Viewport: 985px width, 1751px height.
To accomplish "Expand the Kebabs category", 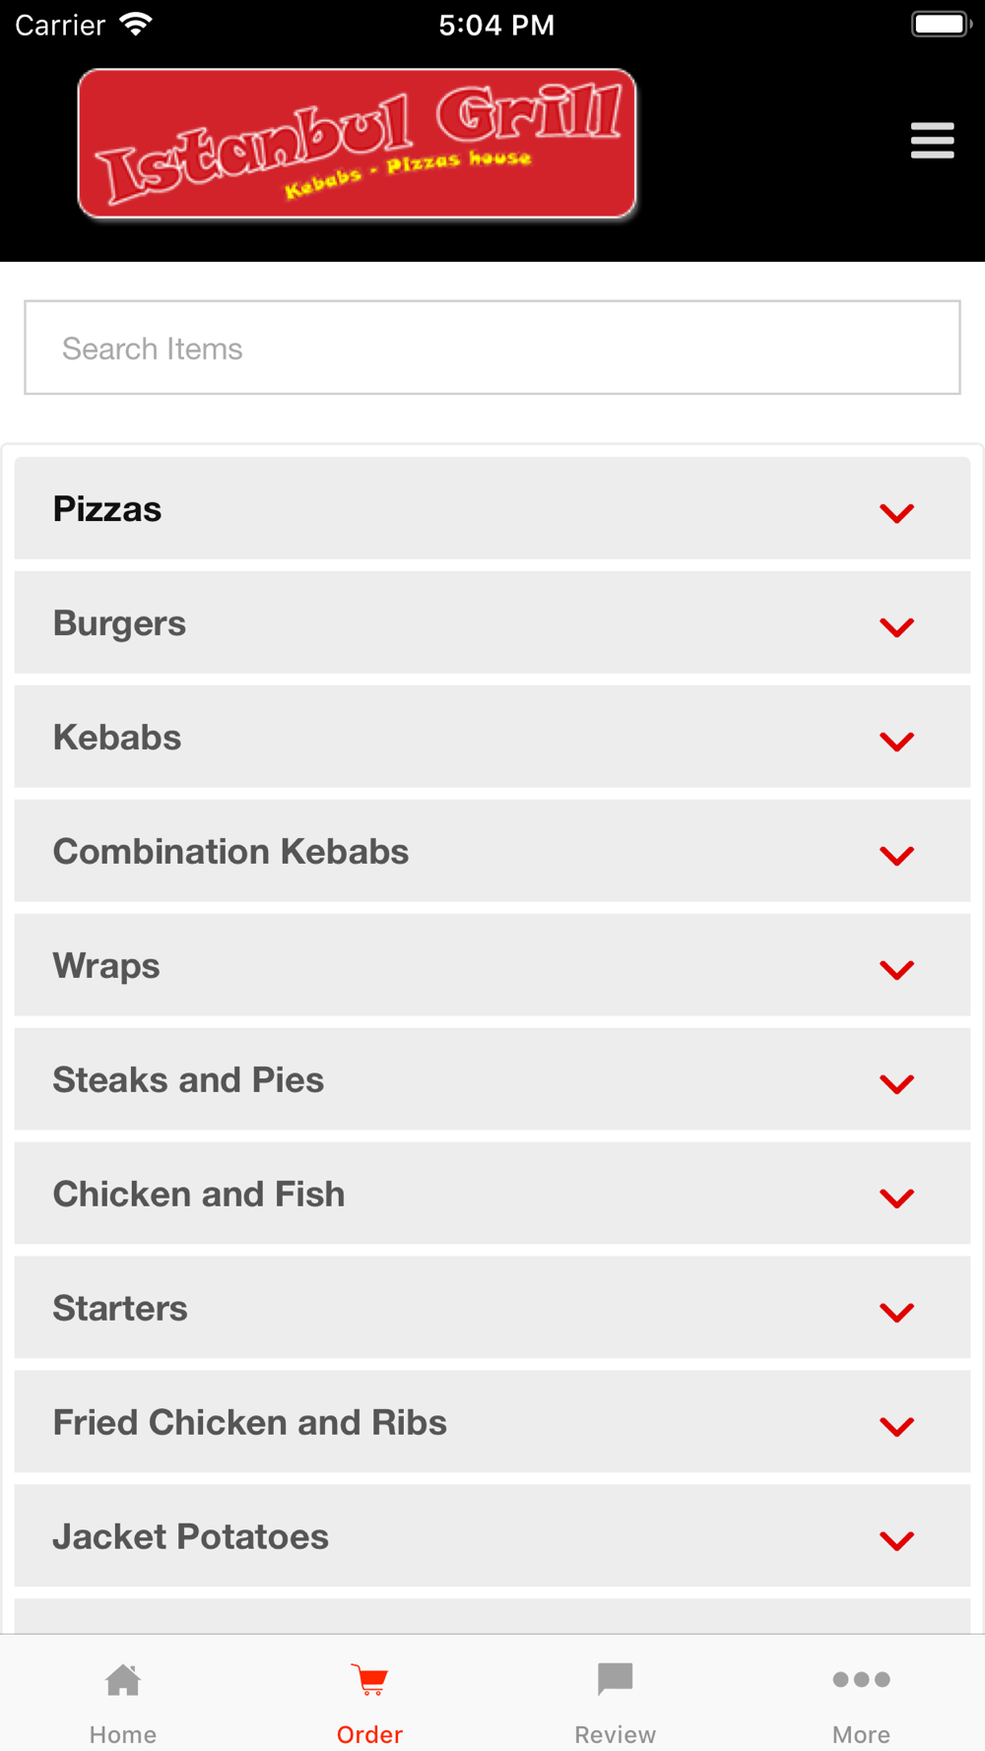I will (492, 737).
